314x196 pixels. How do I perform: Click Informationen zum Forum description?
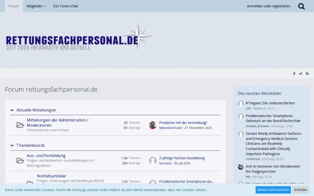pos(48,130)
